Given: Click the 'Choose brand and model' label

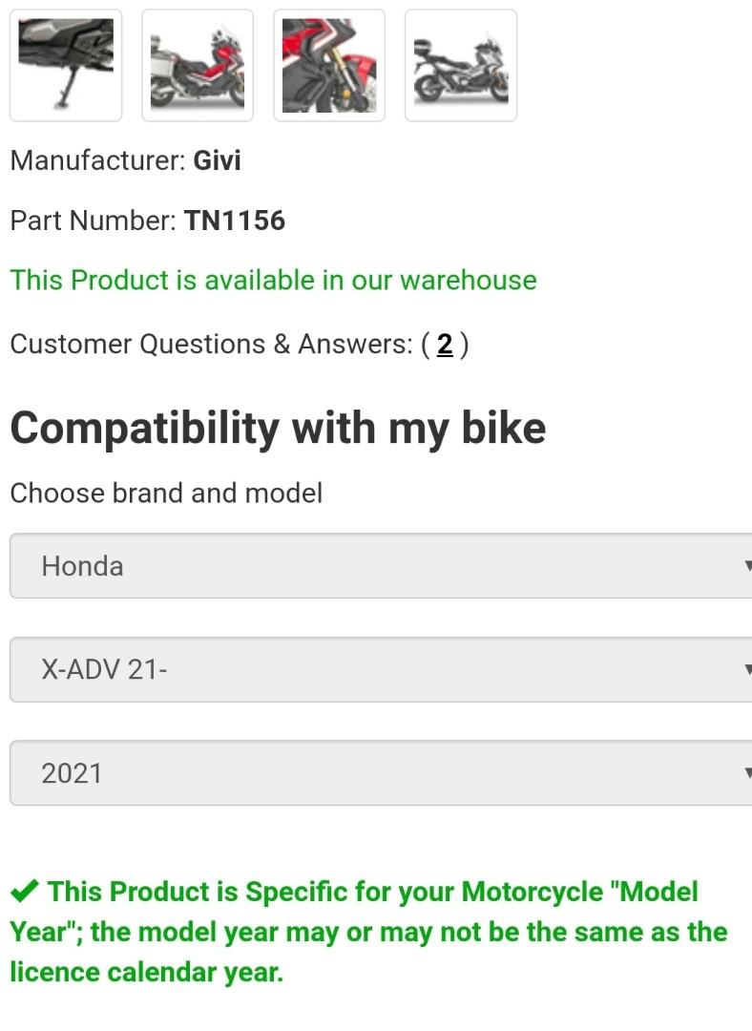Looking at the screenshot, I should tap(166, 494).
